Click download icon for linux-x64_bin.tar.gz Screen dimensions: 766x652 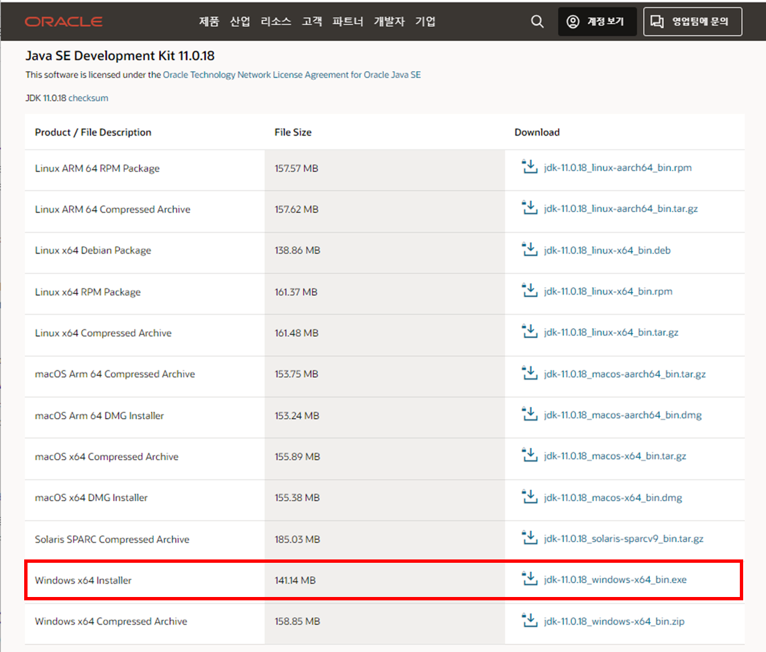click(x=530, y=331)
